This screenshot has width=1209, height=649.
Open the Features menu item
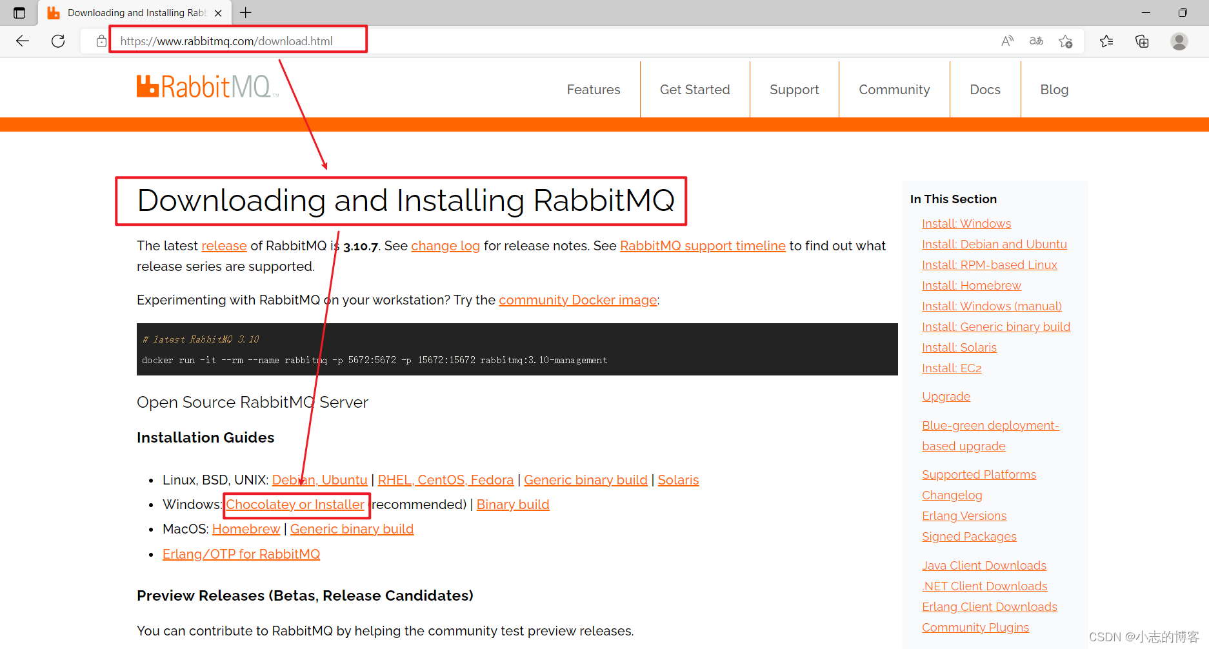(x=594, y=90)
